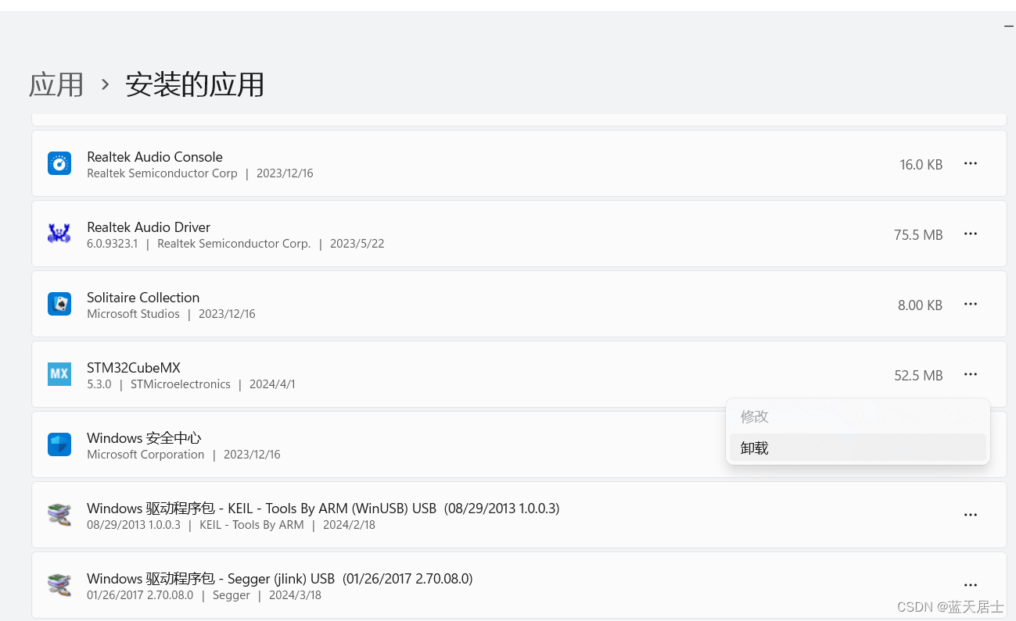Image resolution: width=1016 pixels, height=621 pixels.
Task: Minimize the Settings window
Action: [x=1008, y=27]
